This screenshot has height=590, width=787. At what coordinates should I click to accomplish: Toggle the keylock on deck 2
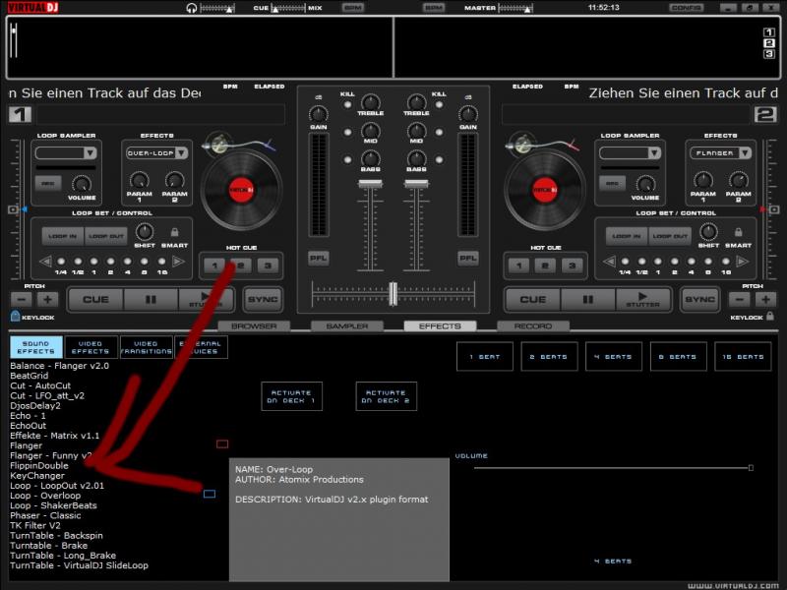[x=770, y=316]
